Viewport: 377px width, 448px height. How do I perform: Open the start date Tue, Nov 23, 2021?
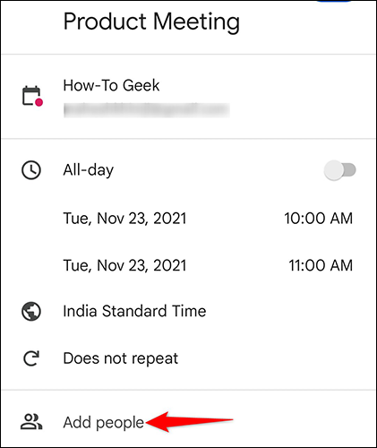click(124, 219)
